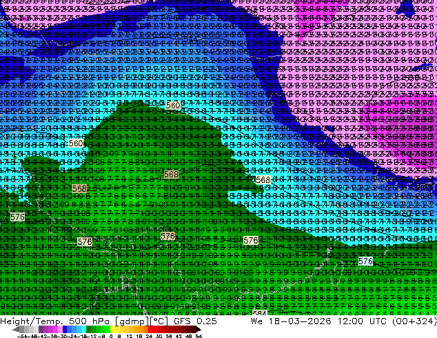This screenshot has height=338, width=437.
Task: Click the bright yellow swatch in the legend
Action: click(112, 330)
